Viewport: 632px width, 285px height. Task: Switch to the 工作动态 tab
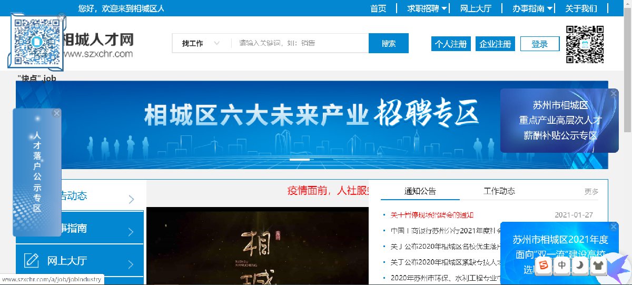tap(499, 191)
